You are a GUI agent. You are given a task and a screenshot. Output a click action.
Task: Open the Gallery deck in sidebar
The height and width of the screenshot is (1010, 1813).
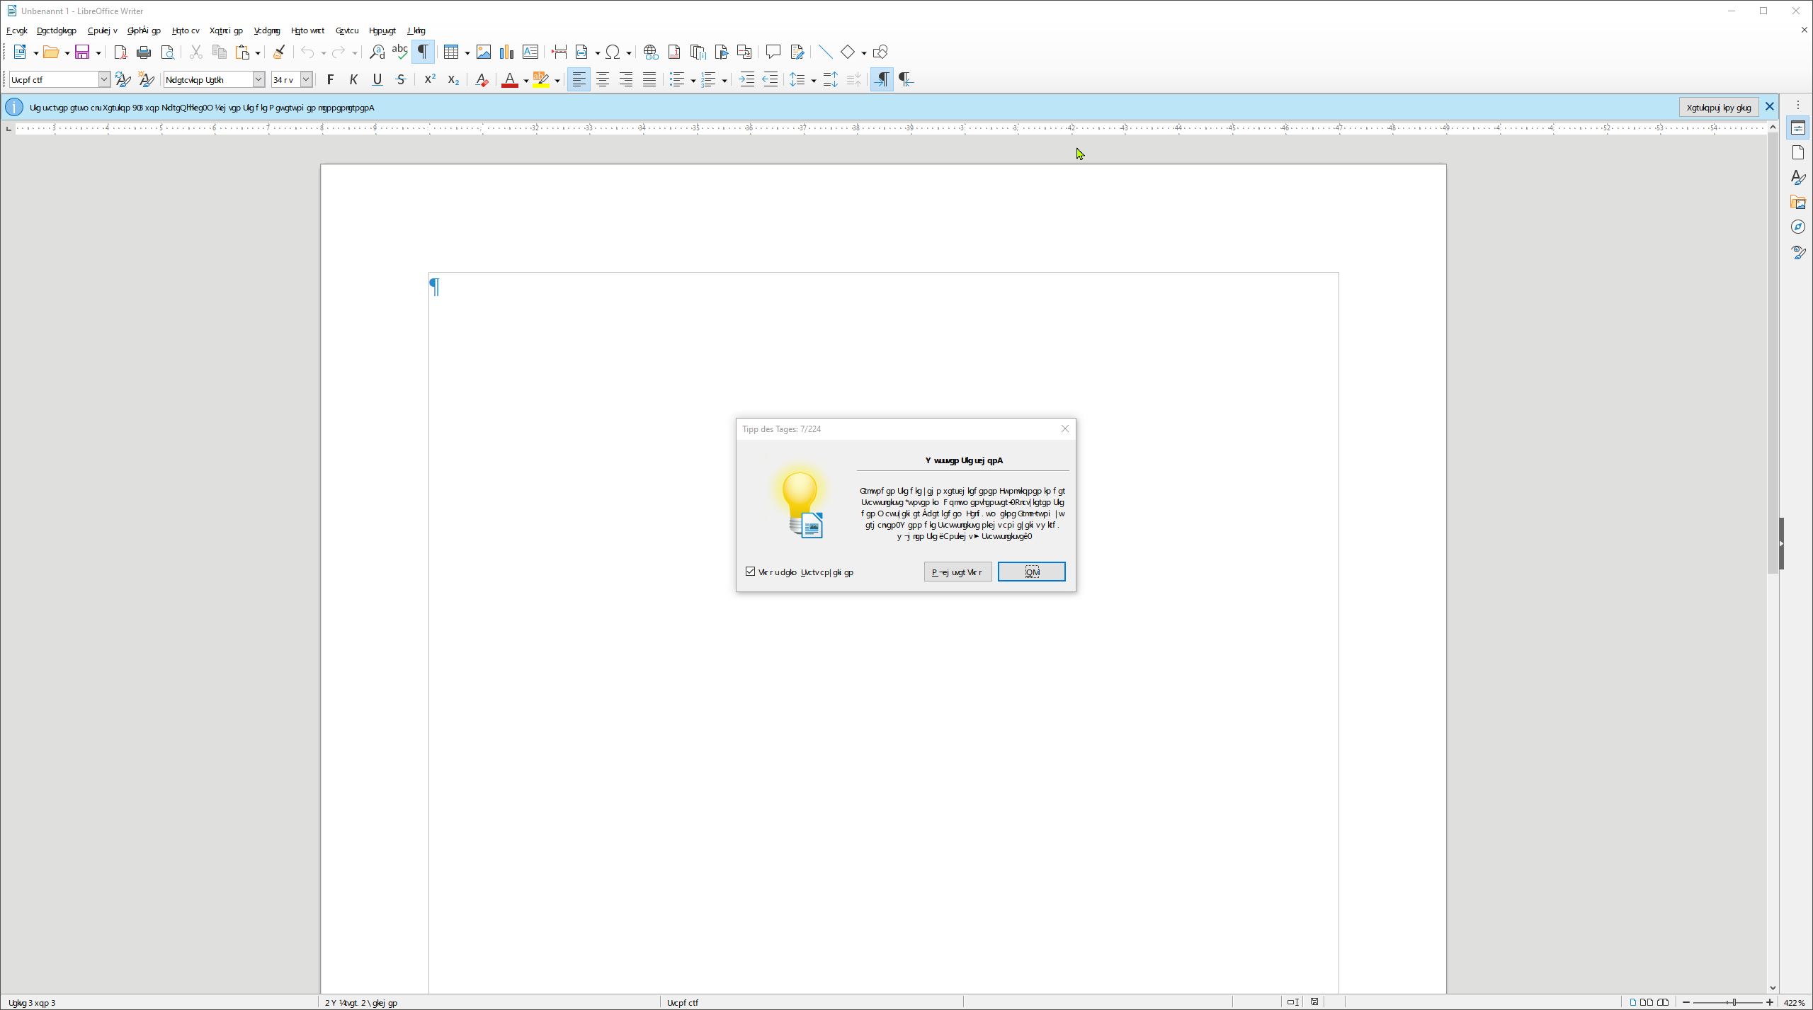[1798, 203]
